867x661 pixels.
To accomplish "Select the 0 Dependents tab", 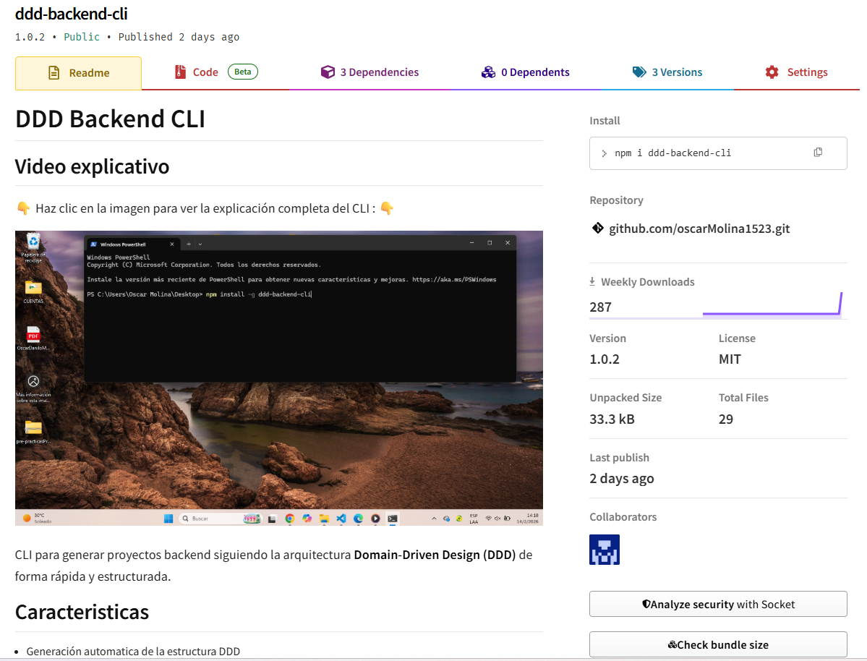I will (525, 72).
